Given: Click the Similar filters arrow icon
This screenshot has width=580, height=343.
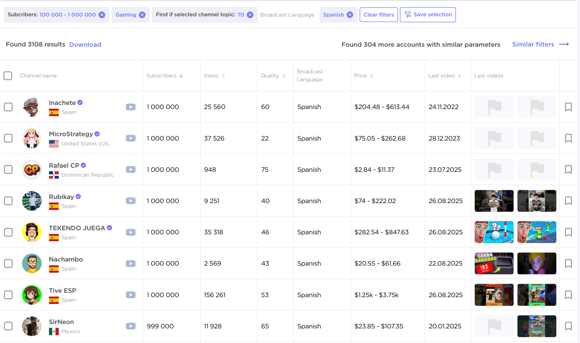Looking at the screenshot, I should (x=564, y=44).
